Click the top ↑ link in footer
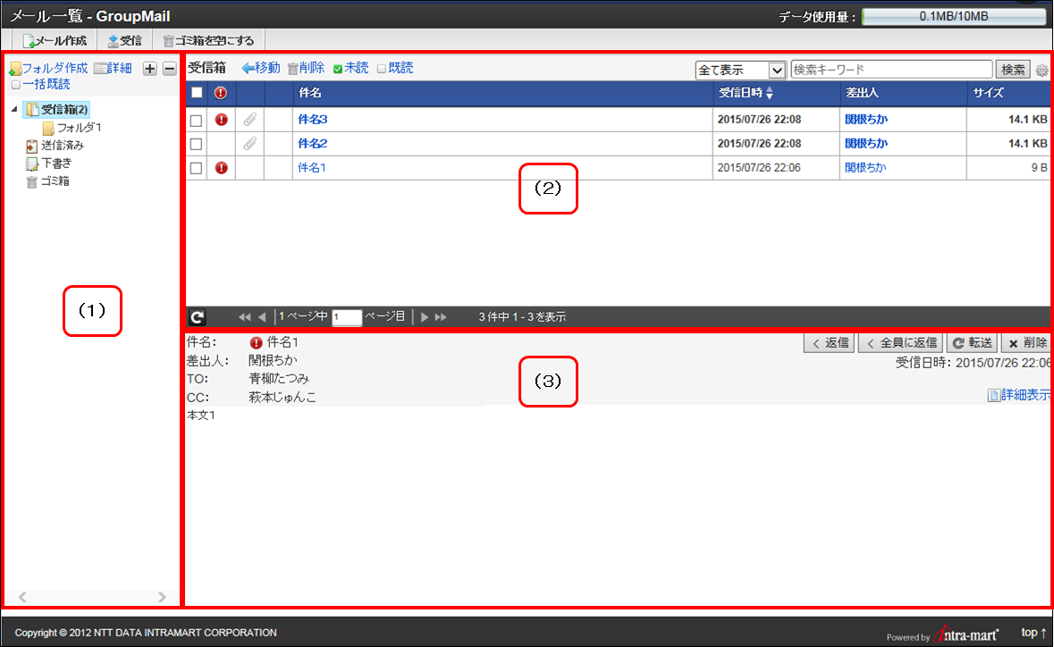Viewport: 1054px width, 647px height. (x=1033, y=632)
